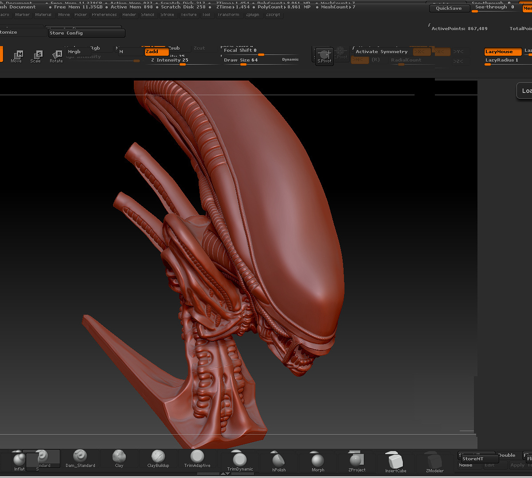The height and width of the screenshot is (478, 532).
Task: Click the QuickSave button
Action: (449, 8)
